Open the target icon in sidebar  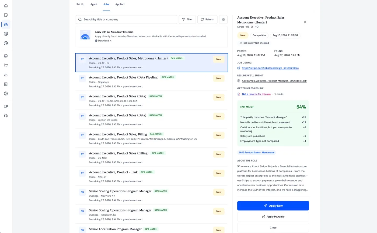(6, 34)
